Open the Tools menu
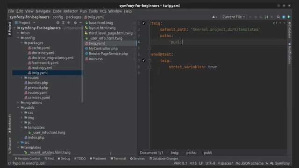The width and height of the screenshot is (299, 168). 93,11
